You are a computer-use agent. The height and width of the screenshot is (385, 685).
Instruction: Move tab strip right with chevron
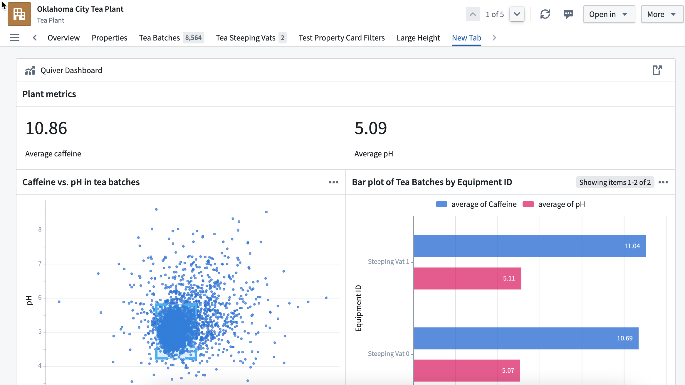click(494, 38)
